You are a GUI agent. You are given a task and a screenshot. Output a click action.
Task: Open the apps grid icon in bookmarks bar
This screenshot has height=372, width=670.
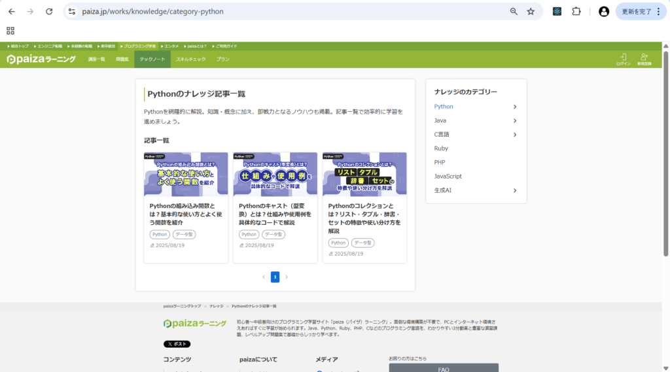pyautogui.click(x=10, y=31)
